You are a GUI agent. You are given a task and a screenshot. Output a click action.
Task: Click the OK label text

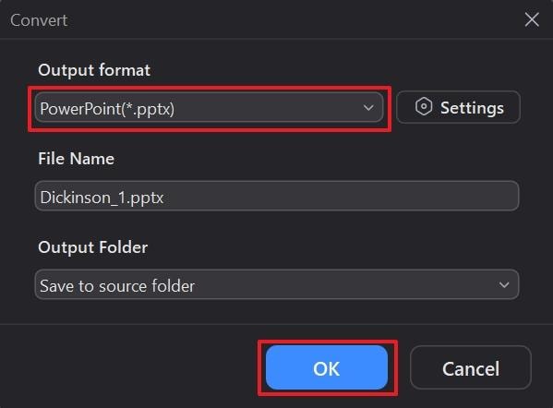point(327,369)
